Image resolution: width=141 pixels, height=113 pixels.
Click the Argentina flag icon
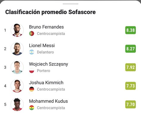pos(32,52)
